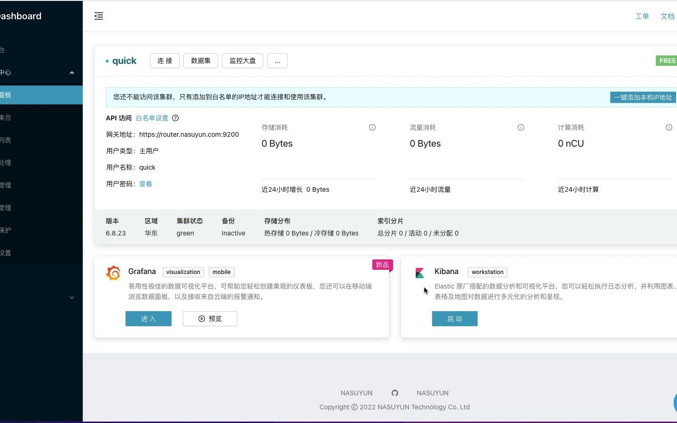The image size is (677, 423).
Task: Enter Grafana with the 进入 button
Action: click(x=149, y=319)
